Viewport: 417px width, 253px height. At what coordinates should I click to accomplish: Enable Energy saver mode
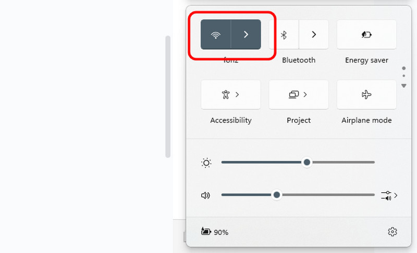click(x=366, y=34)
